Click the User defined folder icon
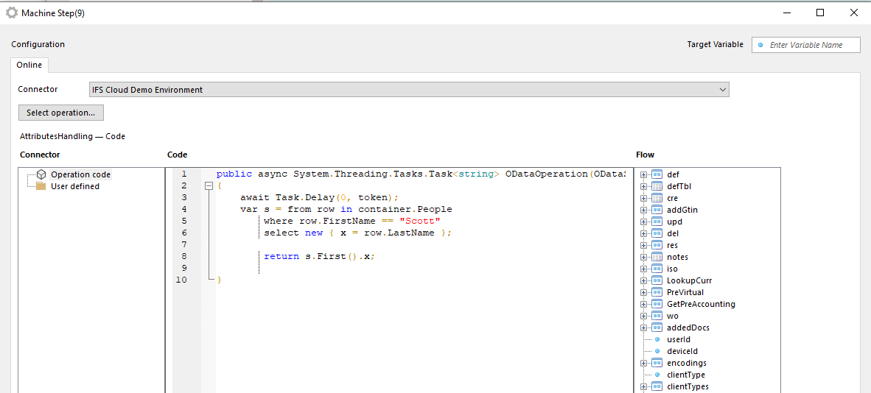Screen dimensions: 871x393 [41, 186]
